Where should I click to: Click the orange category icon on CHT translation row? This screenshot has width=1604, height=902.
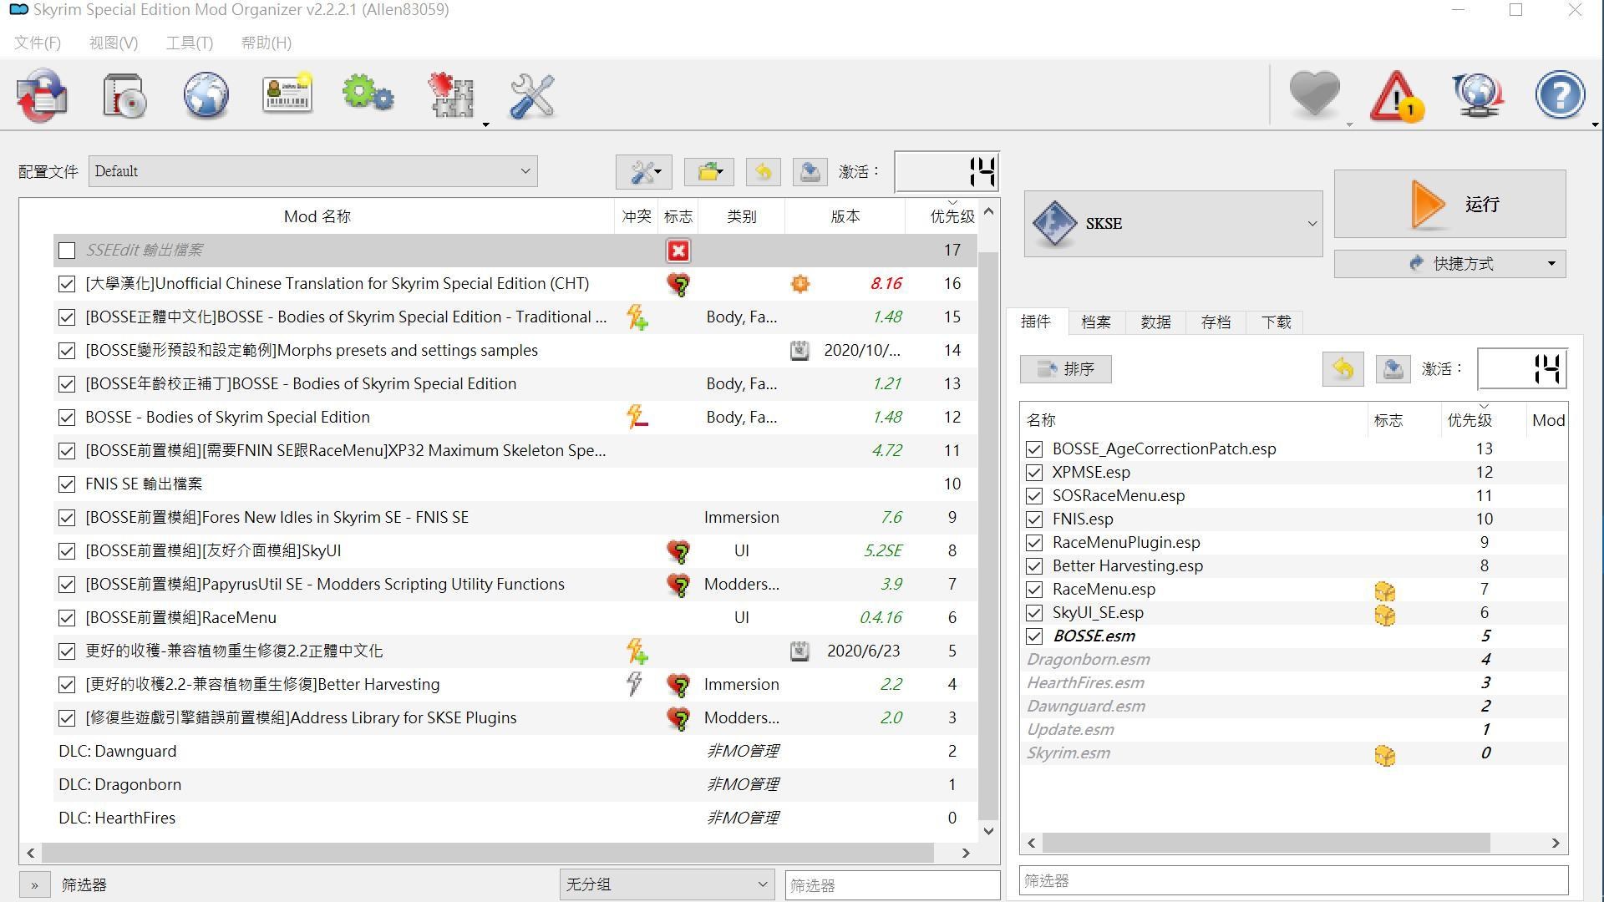(x=799, y=284)
